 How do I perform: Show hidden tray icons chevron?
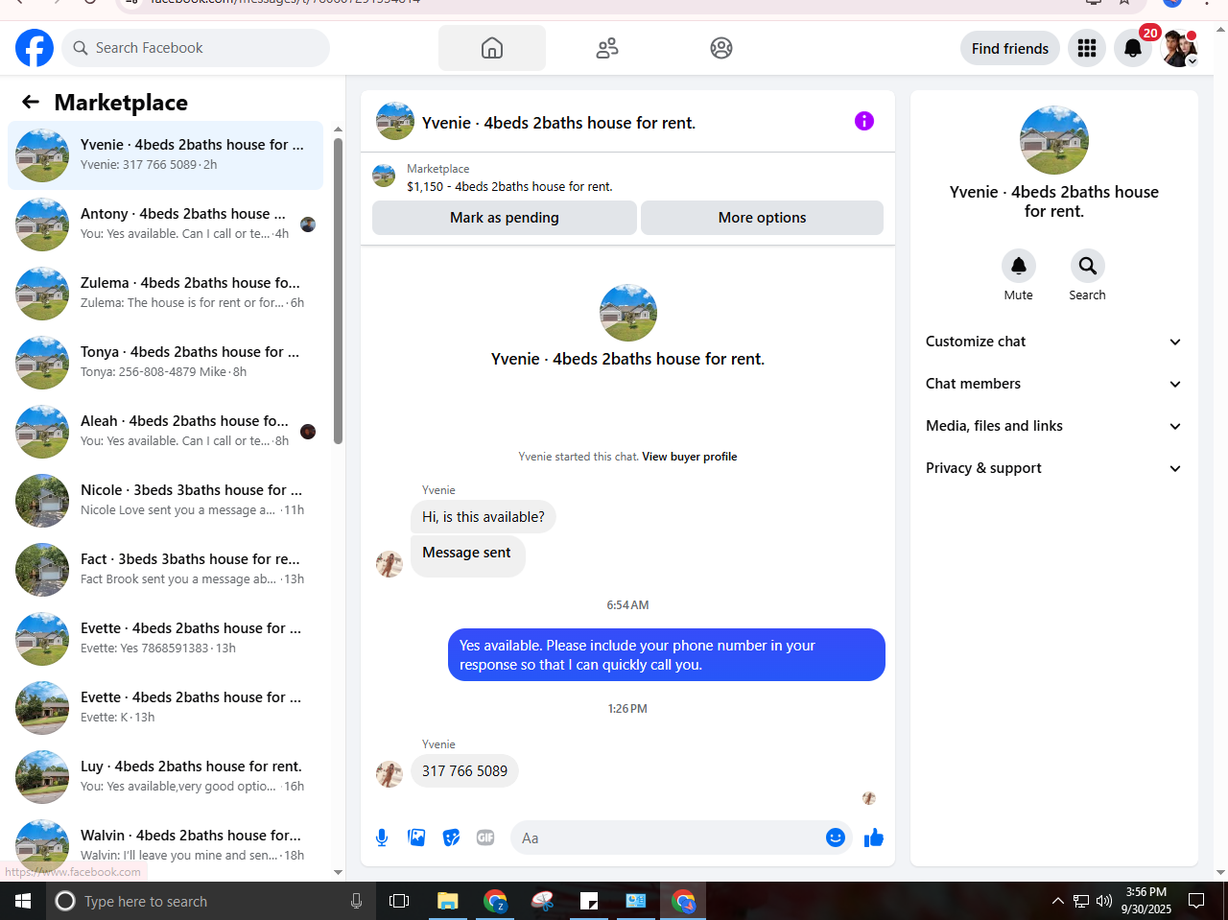tap(1057, 901)
